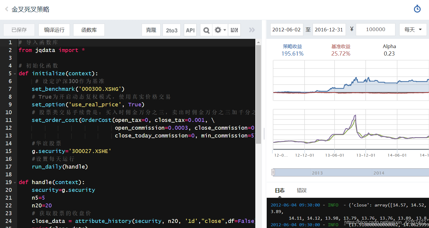The height and width of the screenshot is (228, 429).
Task: Click the security=g.security code line
Action: pos(63,190)
